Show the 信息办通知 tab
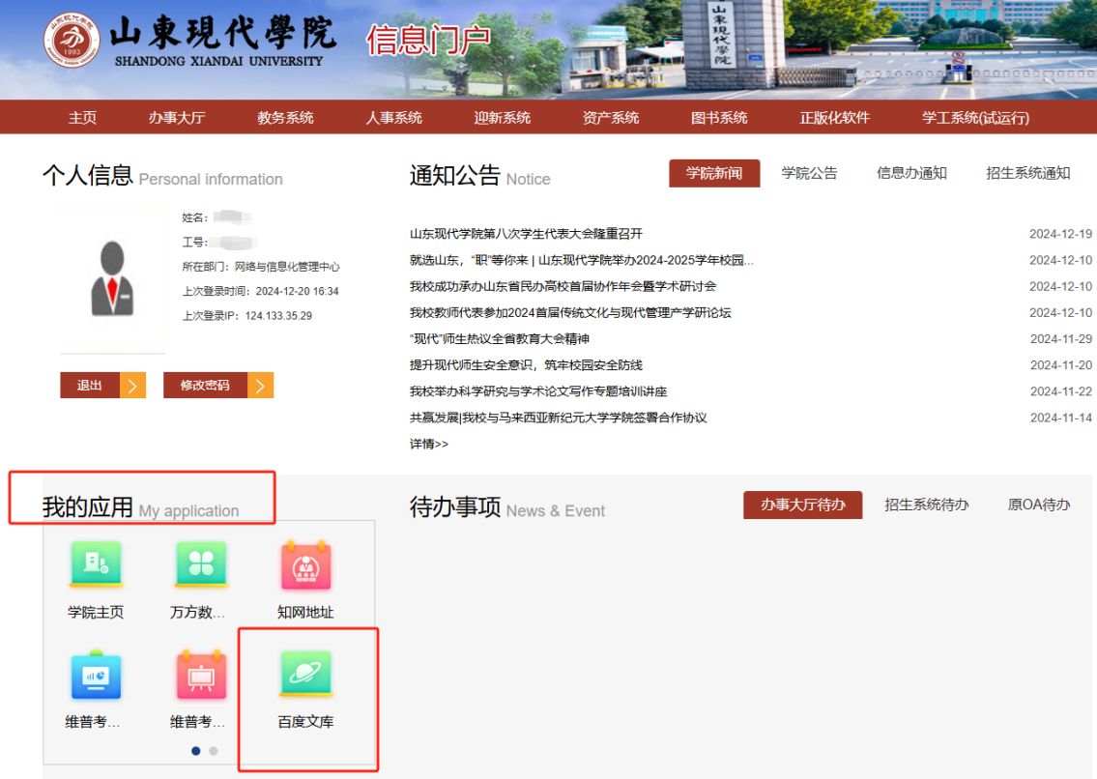Screen dimensions: 1097x779 click(911, 174)
